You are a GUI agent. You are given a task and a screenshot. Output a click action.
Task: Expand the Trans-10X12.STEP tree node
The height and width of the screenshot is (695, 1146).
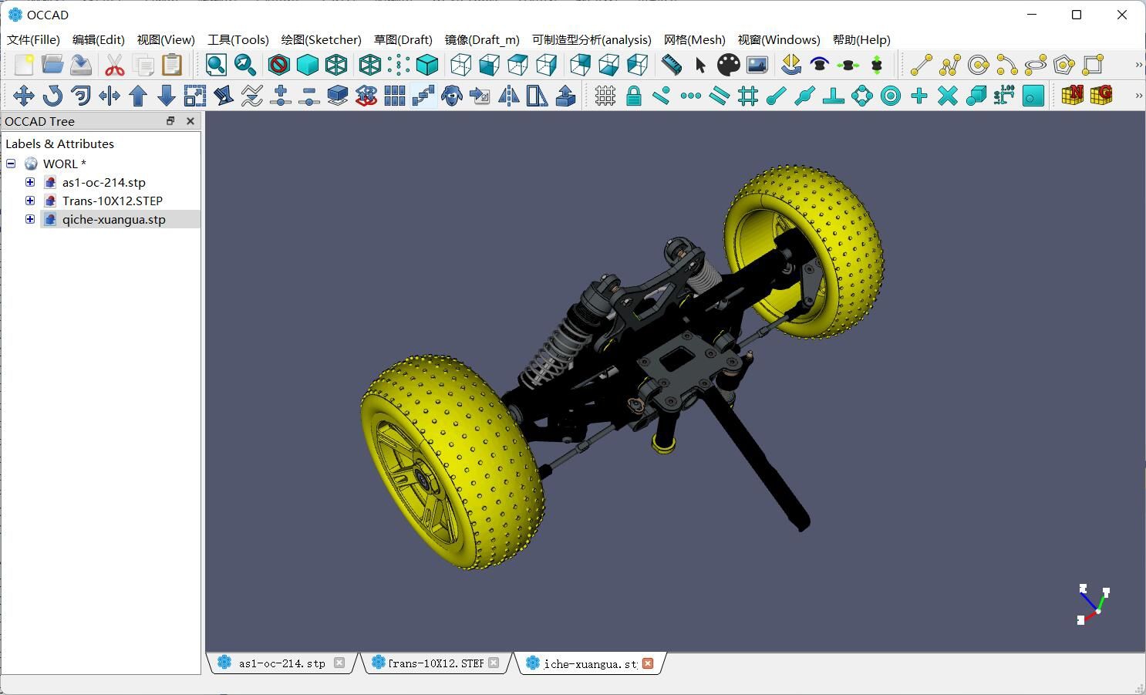pyautogui.click(x=30, y=201)
